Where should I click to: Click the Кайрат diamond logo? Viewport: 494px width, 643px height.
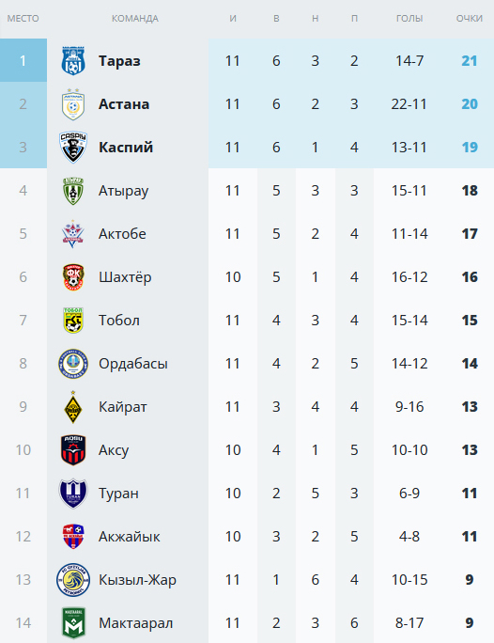coord(73,407)
